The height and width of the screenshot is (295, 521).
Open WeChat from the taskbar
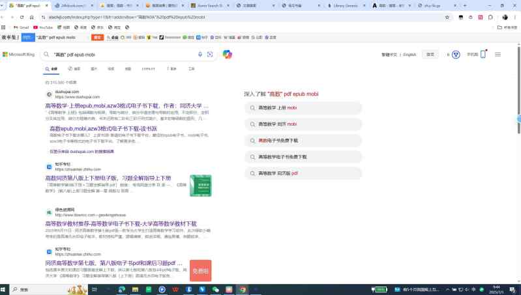(215, 289)
